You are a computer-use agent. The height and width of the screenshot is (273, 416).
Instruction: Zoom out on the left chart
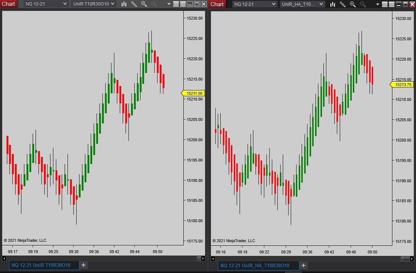(154, 4)
